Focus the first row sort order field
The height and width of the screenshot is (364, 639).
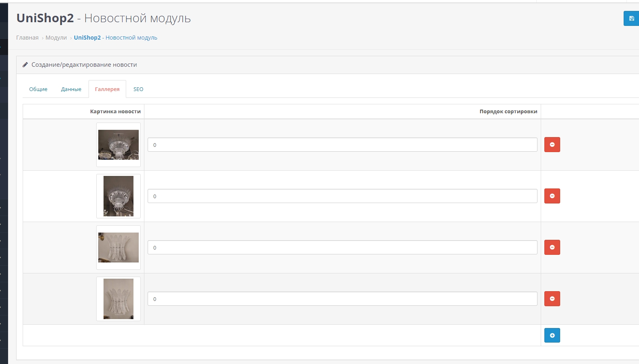(x=342, y=145)
